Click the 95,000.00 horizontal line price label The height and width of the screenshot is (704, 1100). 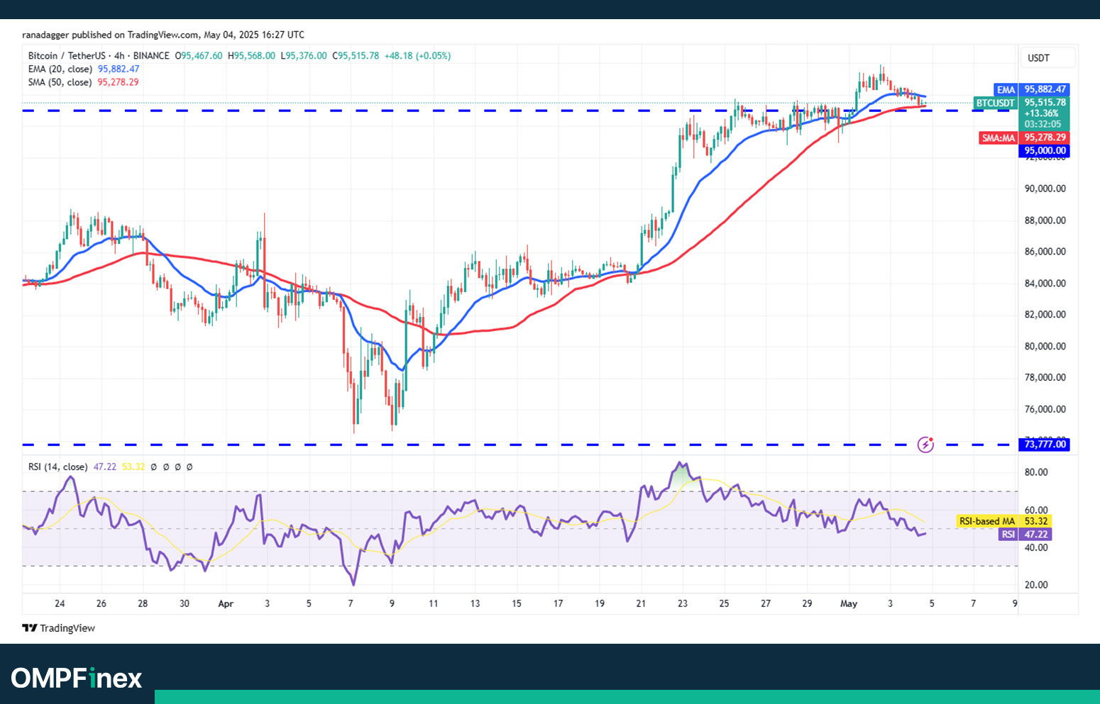coord(1045,150)
